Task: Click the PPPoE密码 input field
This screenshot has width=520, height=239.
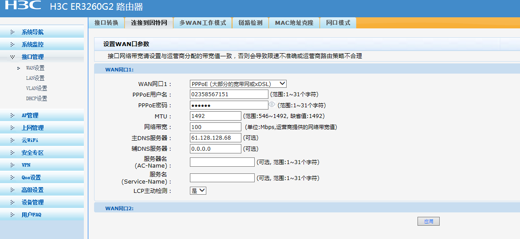Action: coord(229,106)
